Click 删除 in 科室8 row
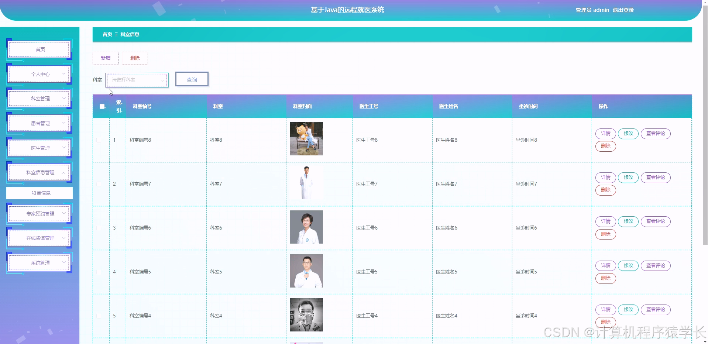This screenshot has height=344, width=708. coord(605,146)
